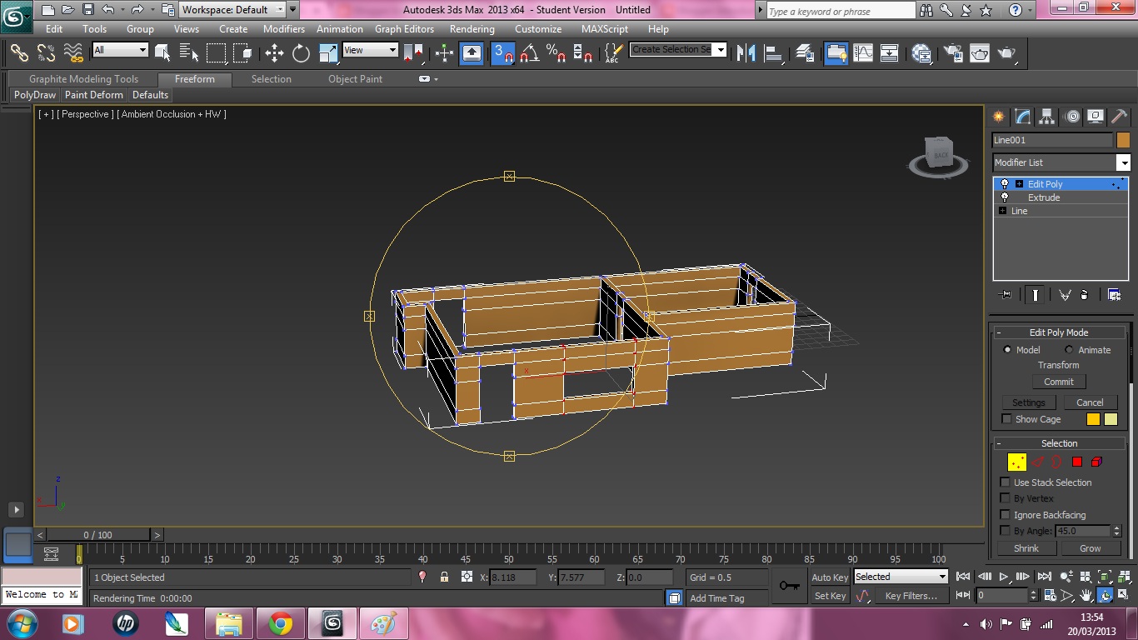Open the Render Setup icon

pyautogui.click(x=954, y=54)
